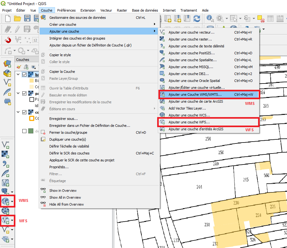Choose 'Show All in Overview' entry
This screenshot has width=287, height=248.
pos(99,197)
